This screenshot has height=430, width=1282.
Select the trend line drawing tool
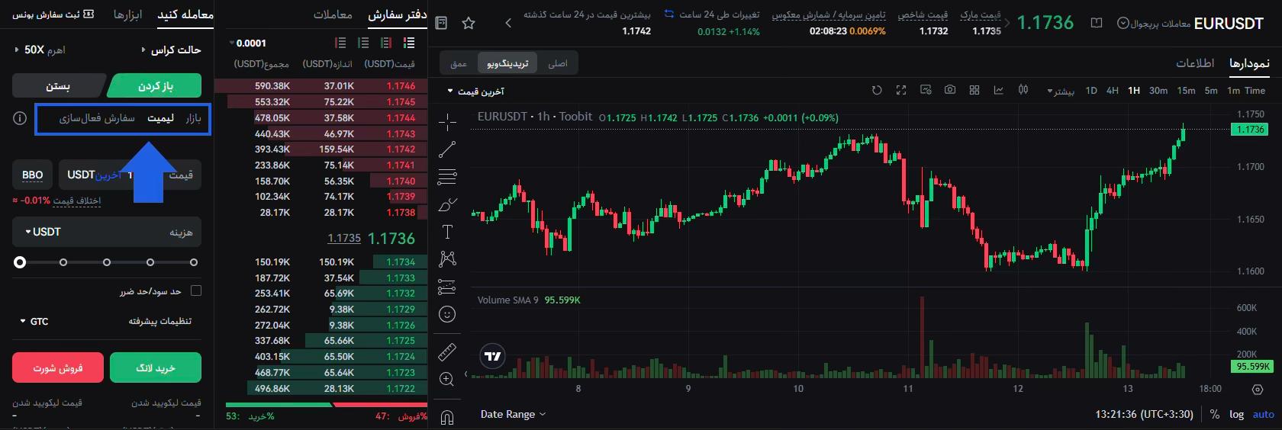(447, 149)
